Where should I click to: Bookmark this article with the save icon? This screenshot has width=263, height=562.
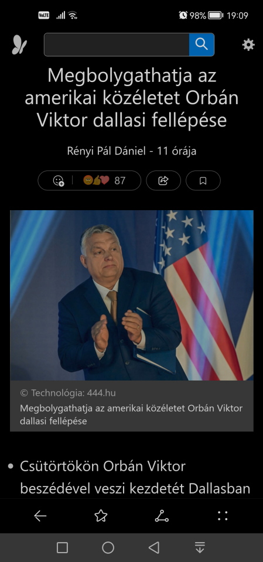pyautogui.click(x=203, y=180)
